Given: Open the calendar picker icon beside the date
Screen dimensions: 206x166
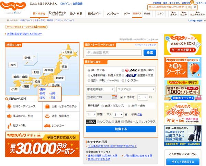Looking at the screenshot, I should click(x=114, y=97).
